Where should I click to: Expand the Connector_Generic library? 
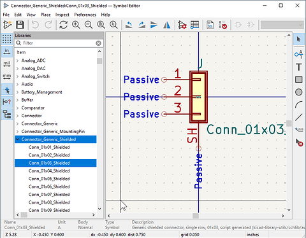[x=18, y=123]
